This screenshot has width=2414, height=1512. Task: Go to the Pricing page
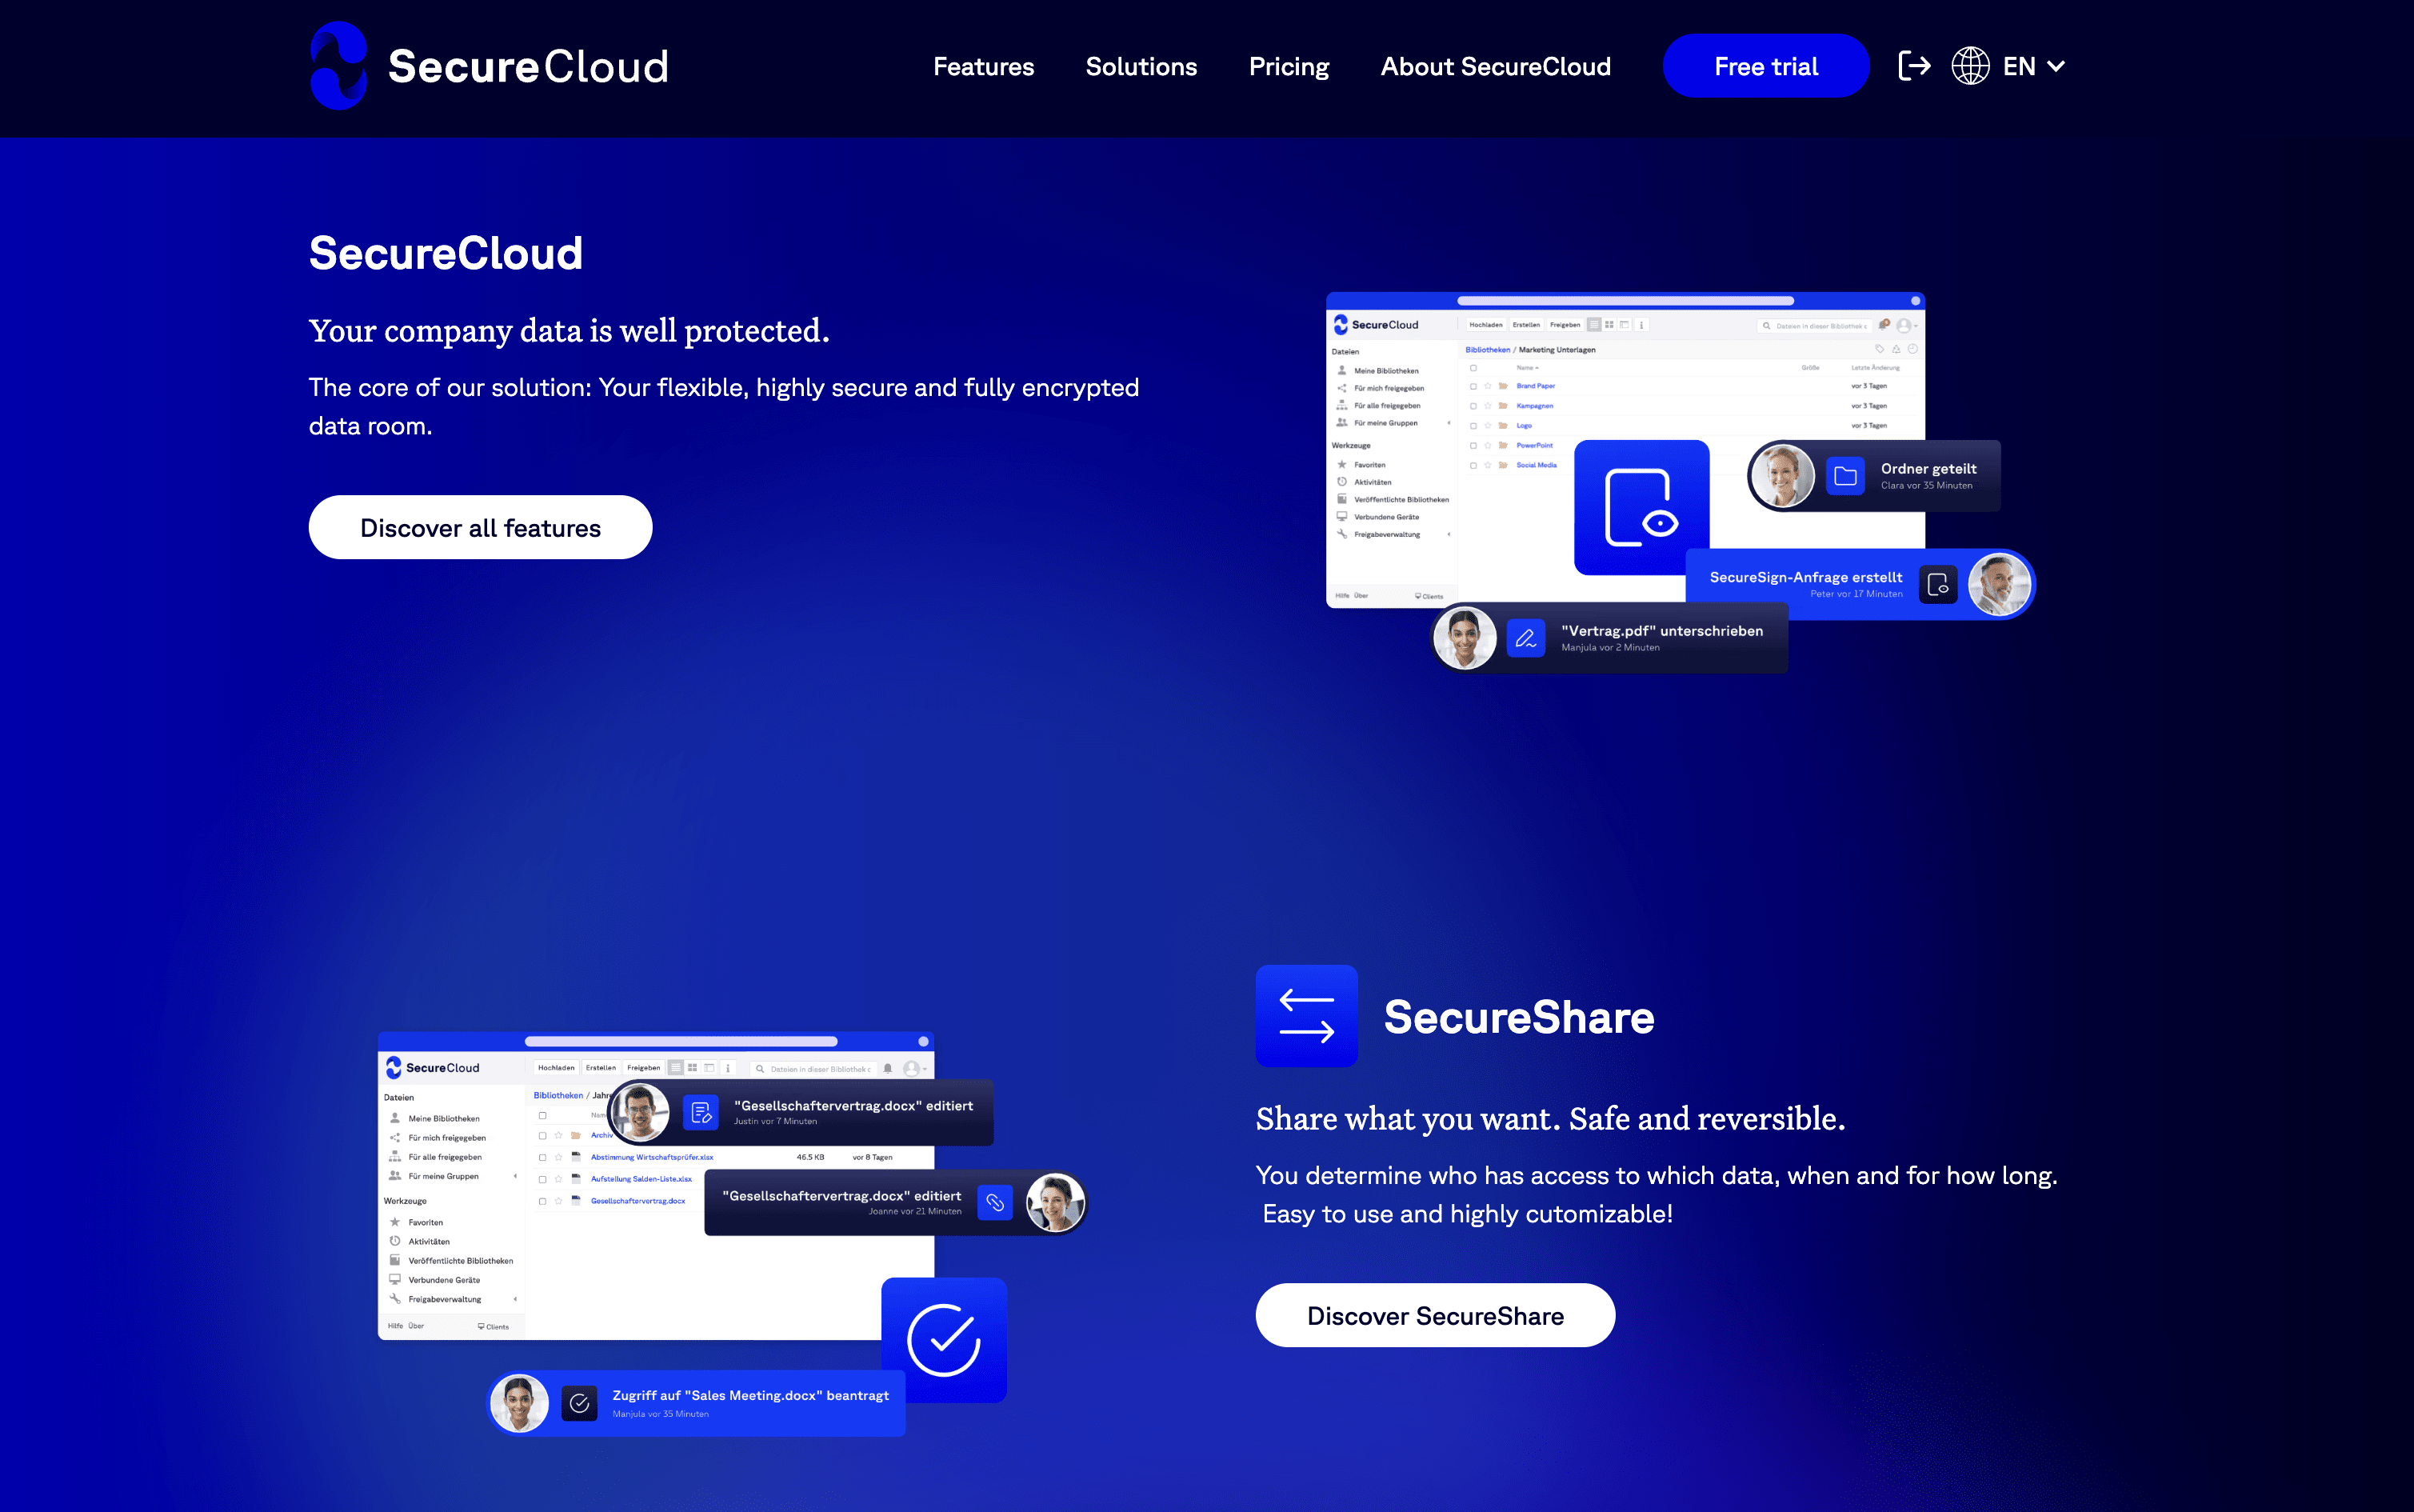[x=1289, y=66]
